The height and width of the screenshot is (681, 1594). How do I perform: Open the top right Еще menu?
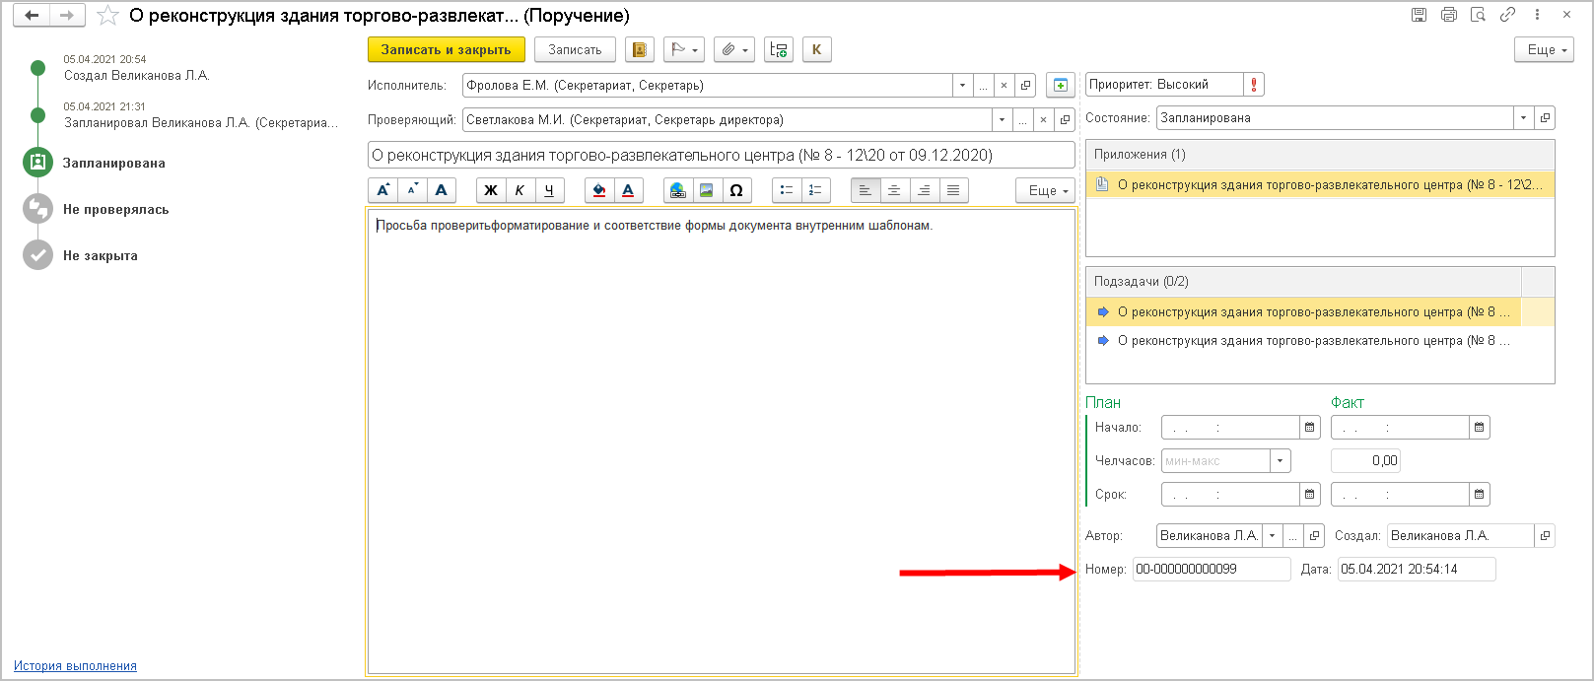(x=1545, y=49)
